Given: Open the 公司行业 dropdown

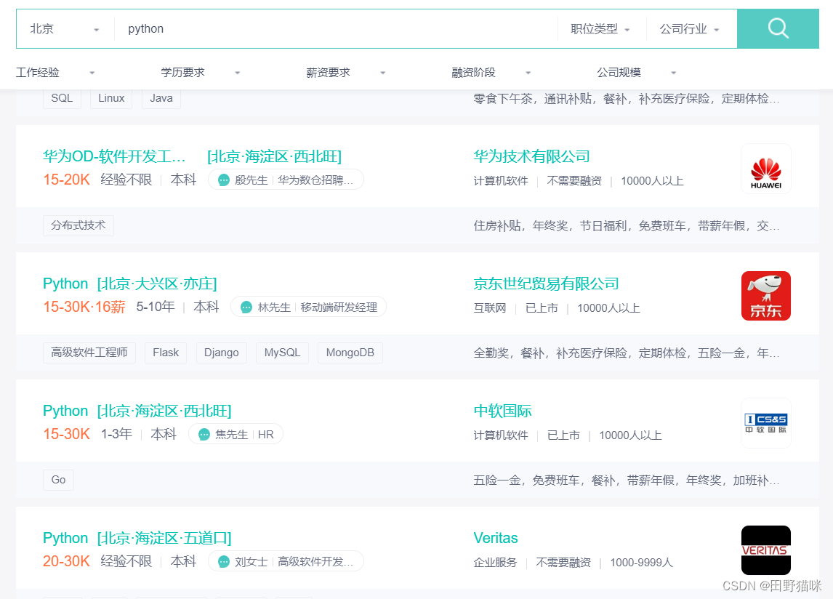Looking at the screenshot, I should 690,28.
